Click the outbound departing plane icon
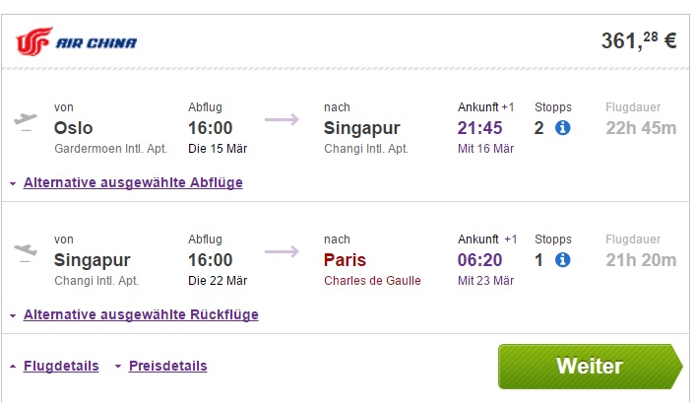Viewport: 698px width, 409px height. click(x=26, y=122)
